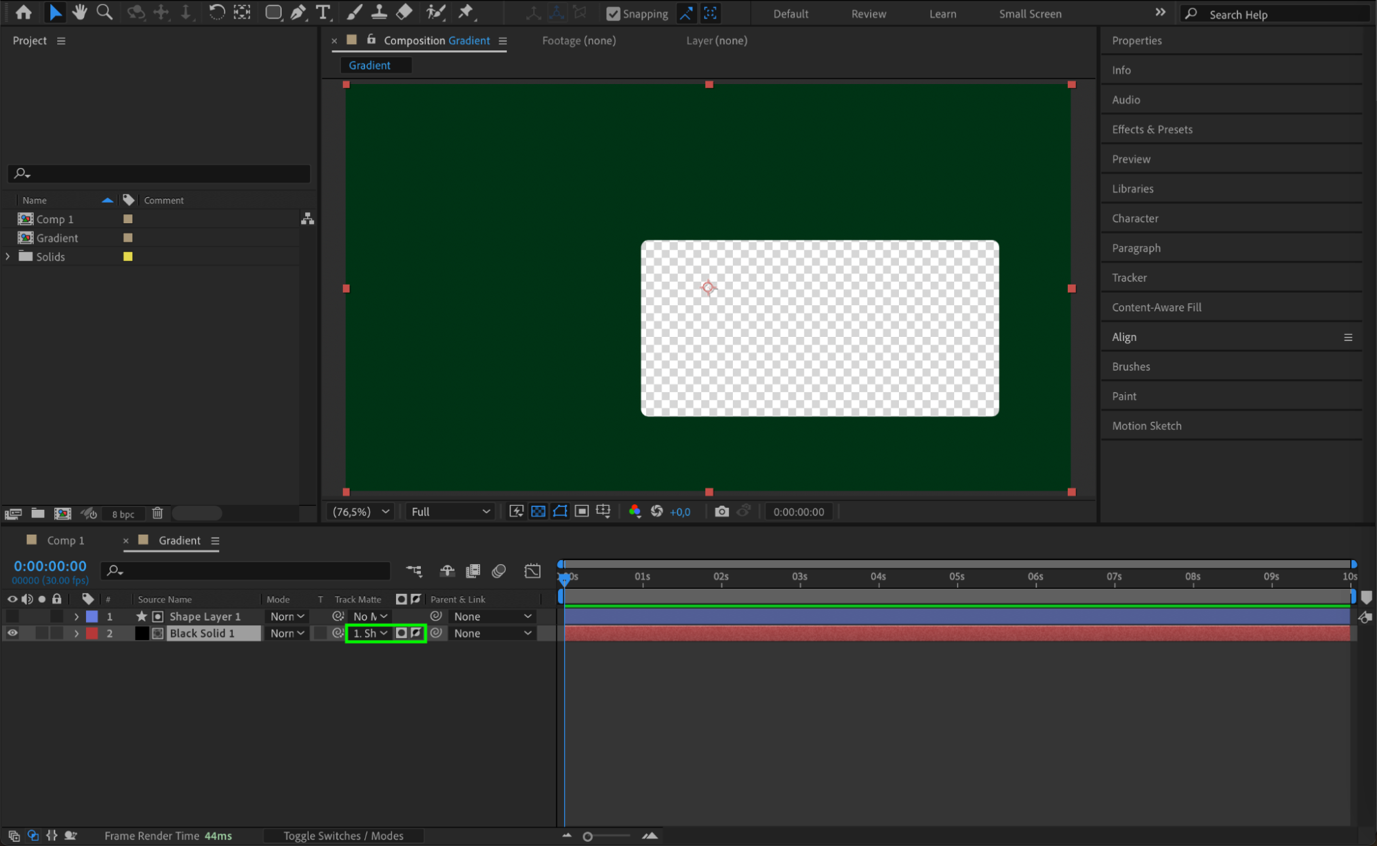This screenshot has height=846, width=1377.
Task: Click the snapshot camera icon
Action: click(721, 511)
